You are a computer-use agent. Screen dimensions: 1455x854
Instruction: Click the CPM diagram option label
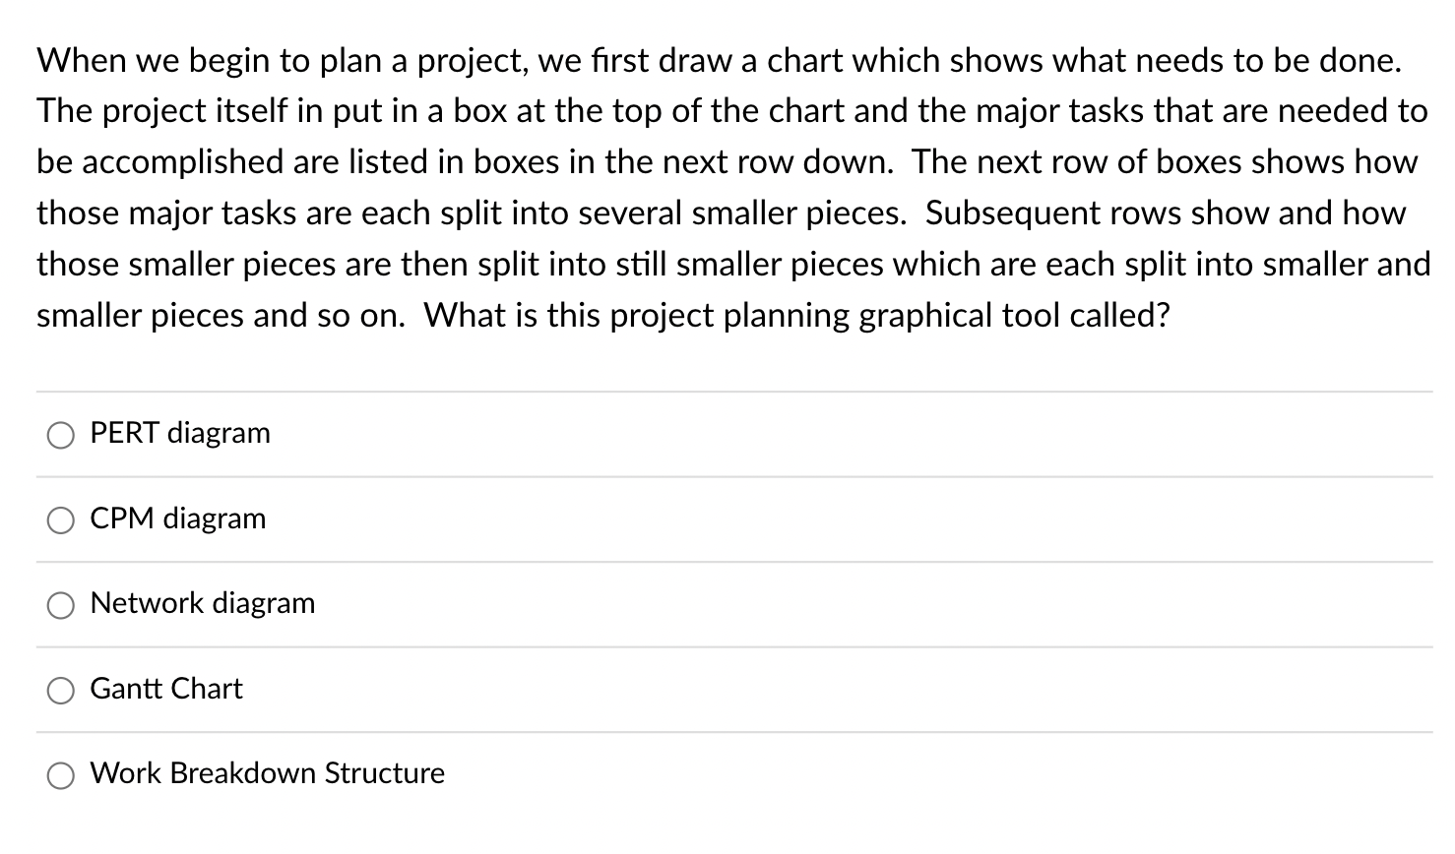pyautogui.click(x=177, y=518)
